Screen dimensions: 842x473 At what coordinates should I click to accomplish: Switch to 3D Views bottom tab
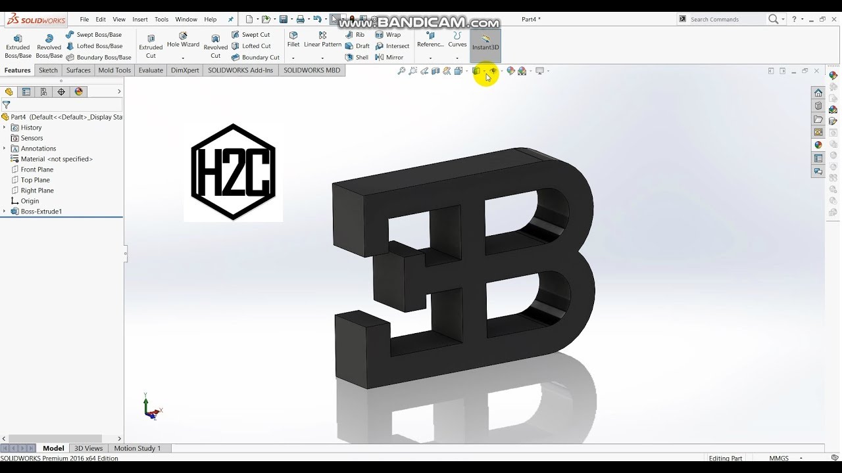pos(89,448)
